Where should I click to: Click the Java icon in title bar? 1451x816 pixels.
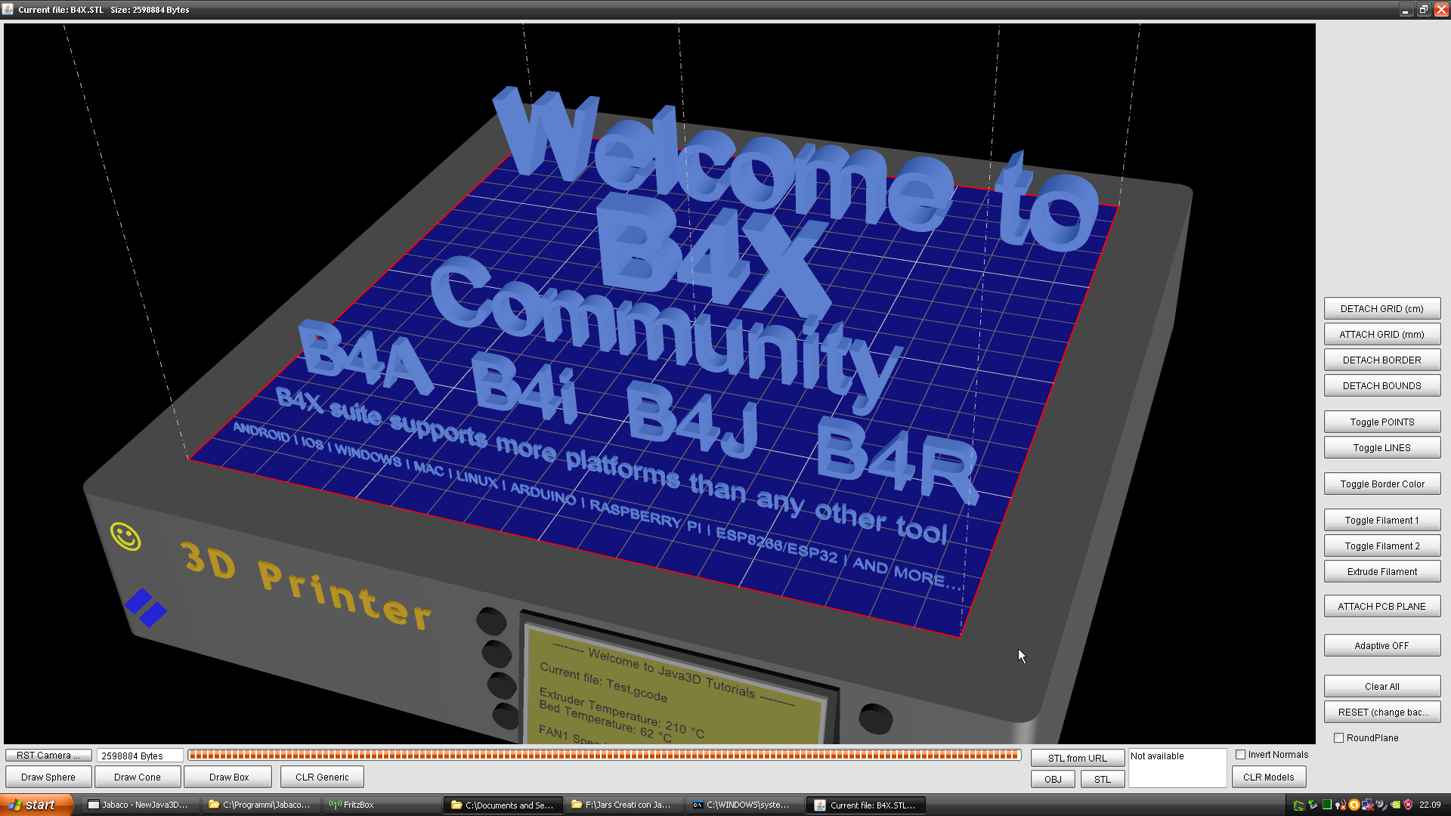click(8, 9)
